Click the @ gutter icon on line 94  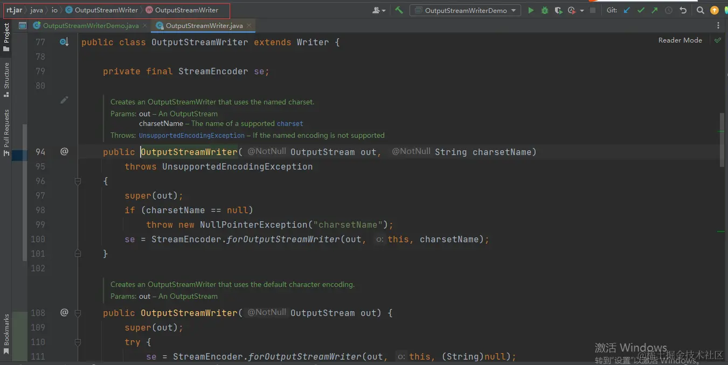[64, 151]
